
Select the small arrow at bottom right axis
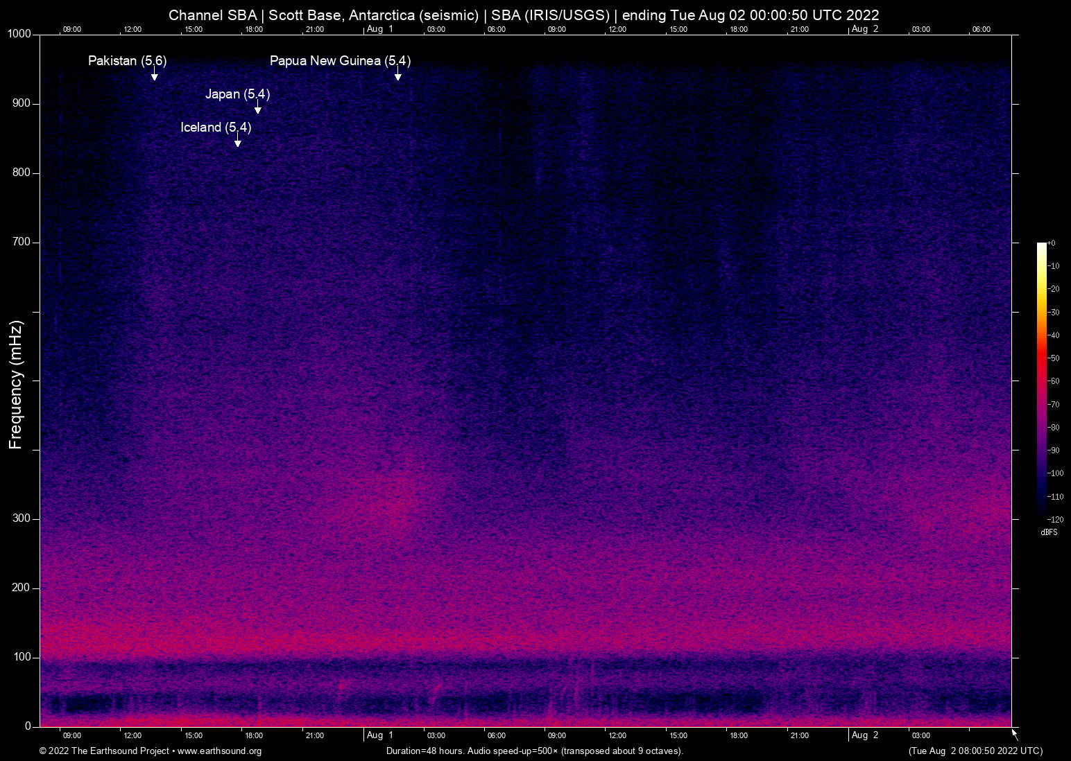click(x=1013, y=733)
